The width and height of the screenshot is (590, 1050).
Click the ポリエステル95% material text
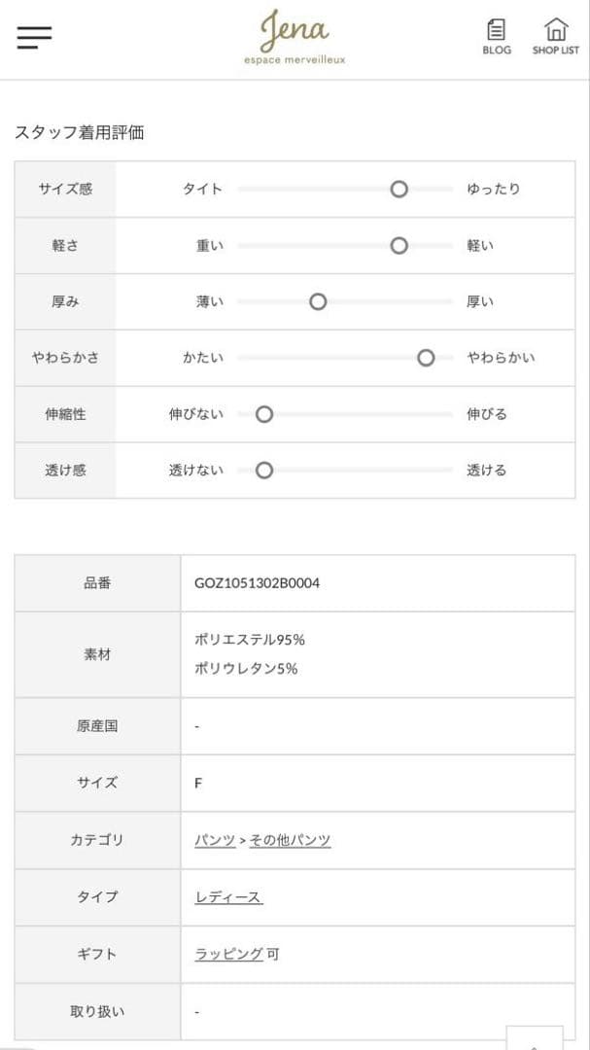coord(250,640)
